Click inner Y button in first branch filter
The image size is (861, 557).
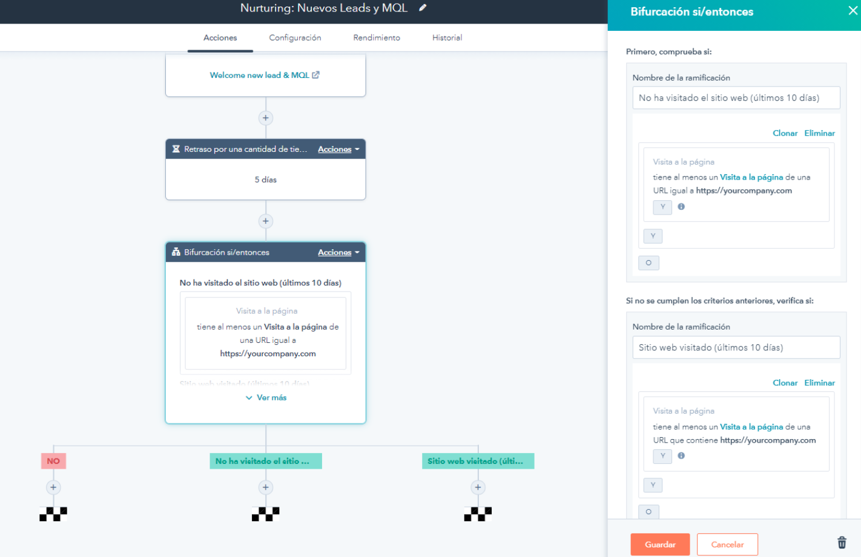pyautogui.click(x=662, y=207)
